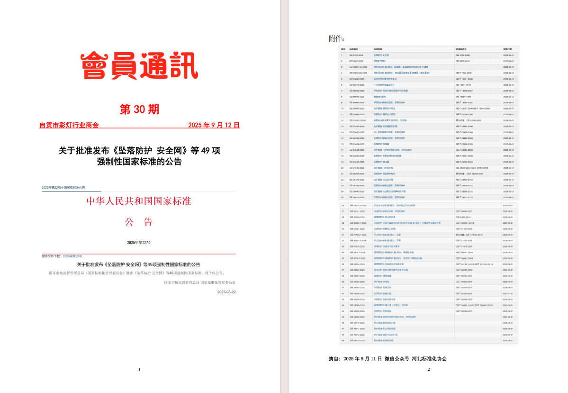Click the 2027-01-01 implementation date in row 41
This screenshot has width=568, height=393.
(508, 293)
